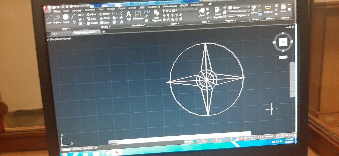Toggle ortho mode in status bar
The width and height of the screenshot is (339, 156).
(206, 141)
